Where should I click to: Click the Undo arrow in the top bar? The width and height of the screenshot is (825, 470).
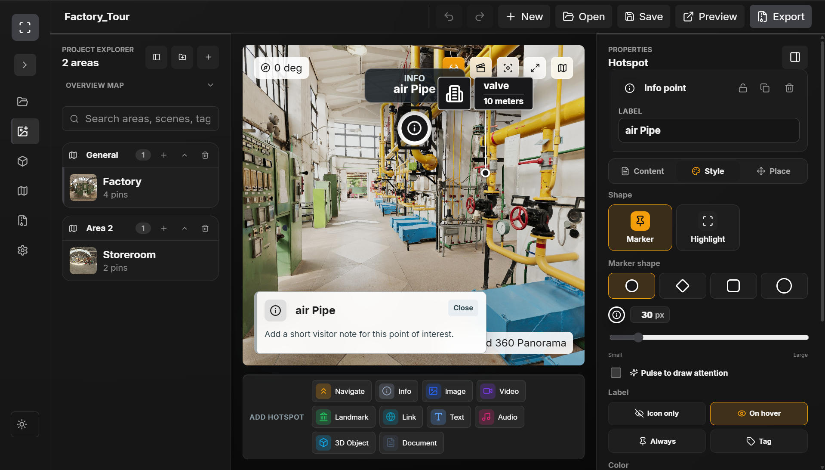[449, 17]
